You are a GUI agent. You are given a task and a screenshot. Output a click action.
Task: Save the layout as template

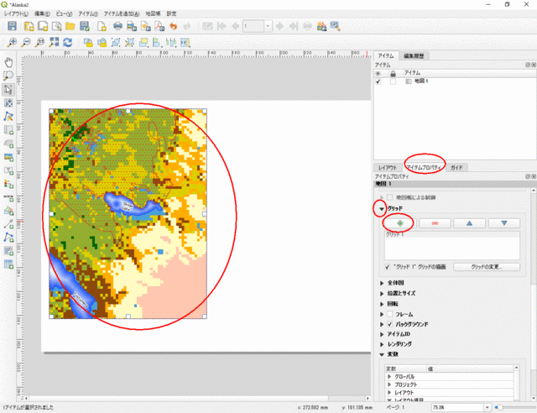pos(85,26)
